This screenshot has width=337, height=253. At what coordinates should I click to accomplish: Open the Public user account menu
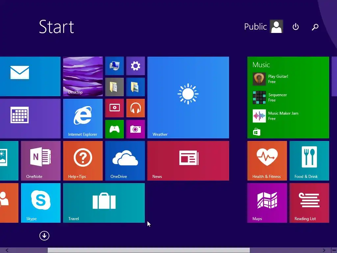(x=255, y=27)
